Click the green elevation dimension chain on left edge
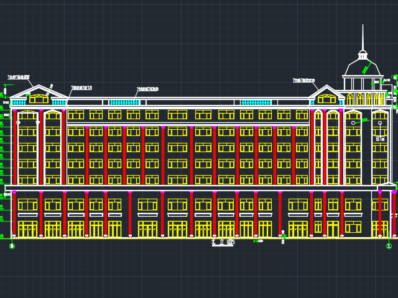 (x=5, y=155)
